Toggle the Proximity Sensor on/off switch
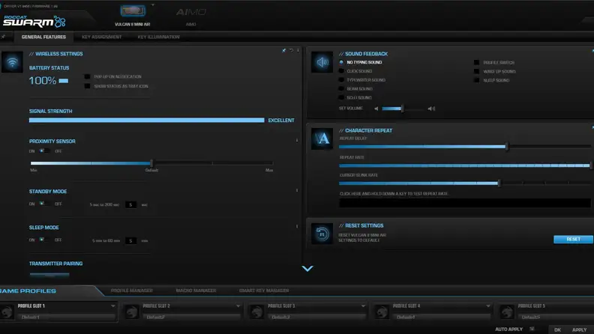The height and width of the screenshot is (334, 594). point(45,151)
